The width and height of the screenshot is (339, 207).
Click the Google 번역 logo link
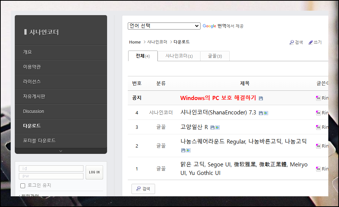pos(209,26)
